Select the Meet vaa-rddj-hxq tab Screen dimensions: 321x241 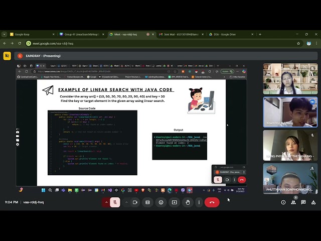click(x=132, y=35)
